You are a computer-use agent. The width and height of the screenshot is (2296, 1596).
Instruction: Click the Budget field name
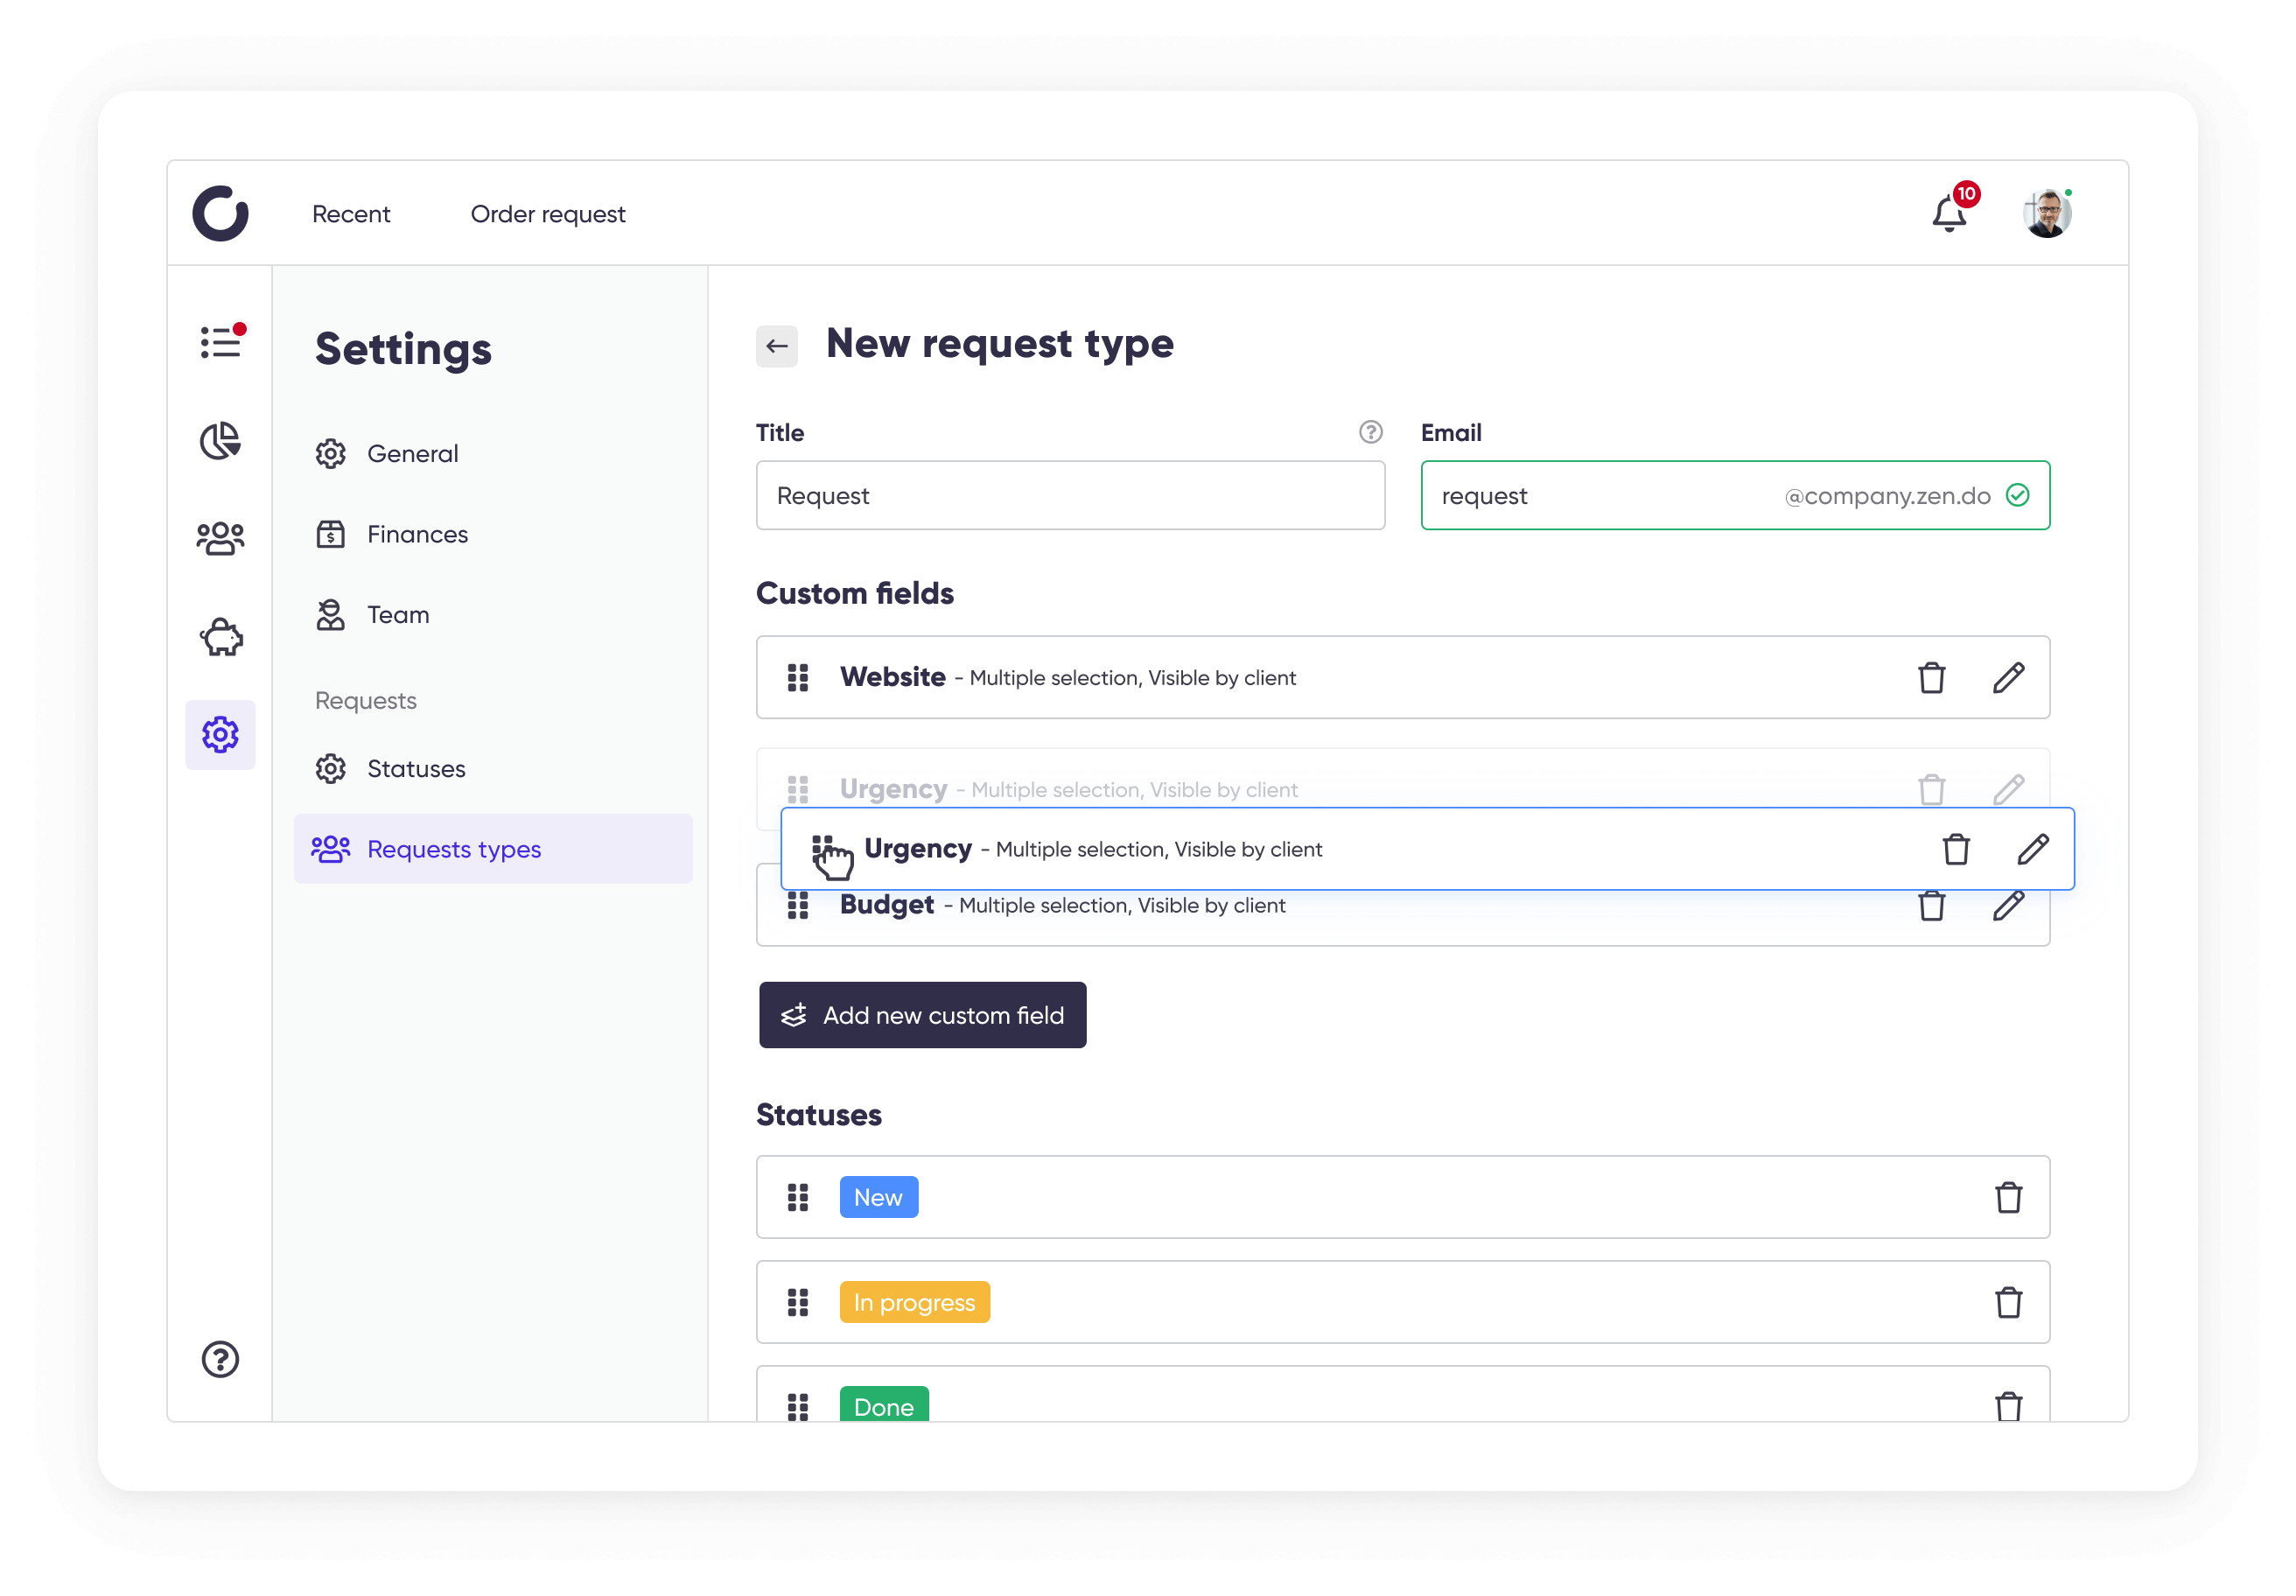click(886, 905)
